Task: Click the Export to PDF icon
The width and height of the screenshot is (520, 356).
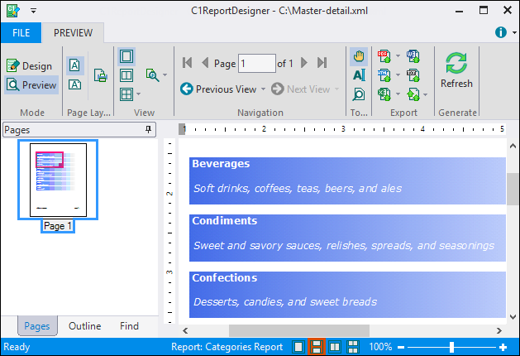Action: 384,56
